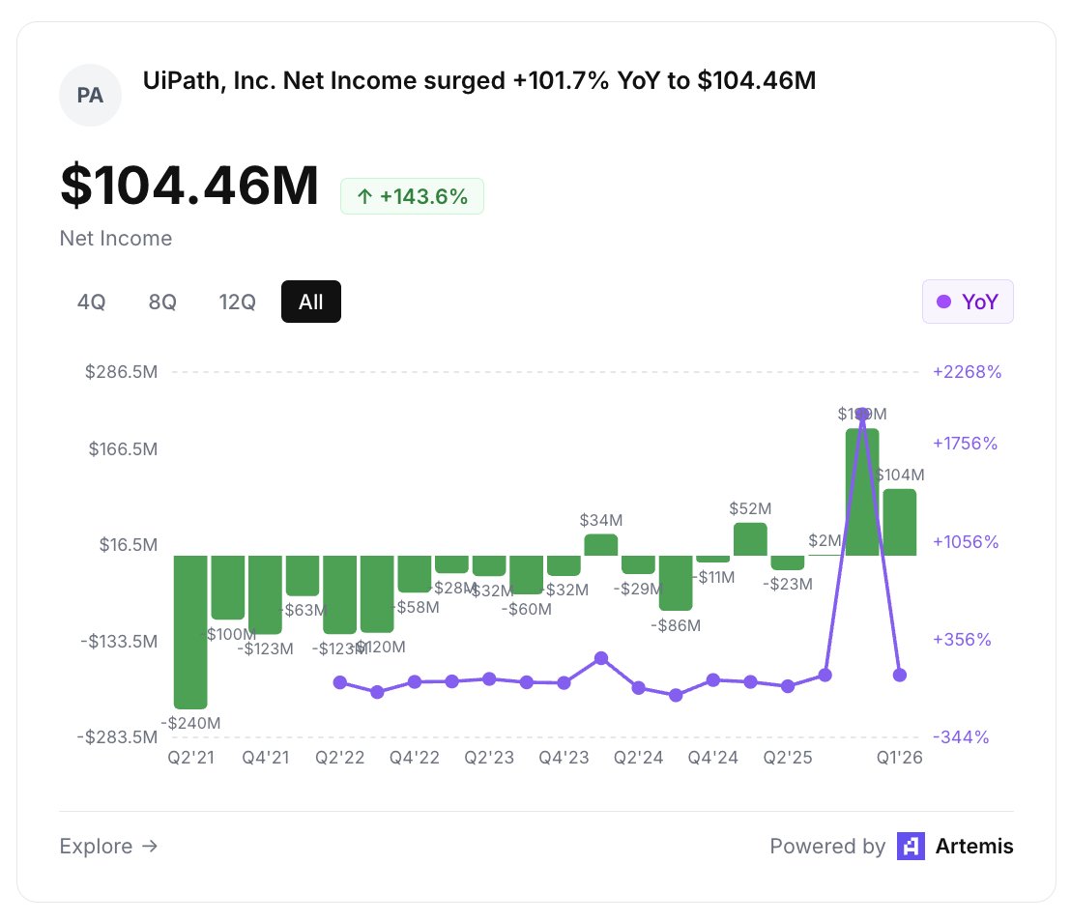This screenshot has width=1071, height=922.
Task: Click the $104.46M headline value
Action: point(189,186)
